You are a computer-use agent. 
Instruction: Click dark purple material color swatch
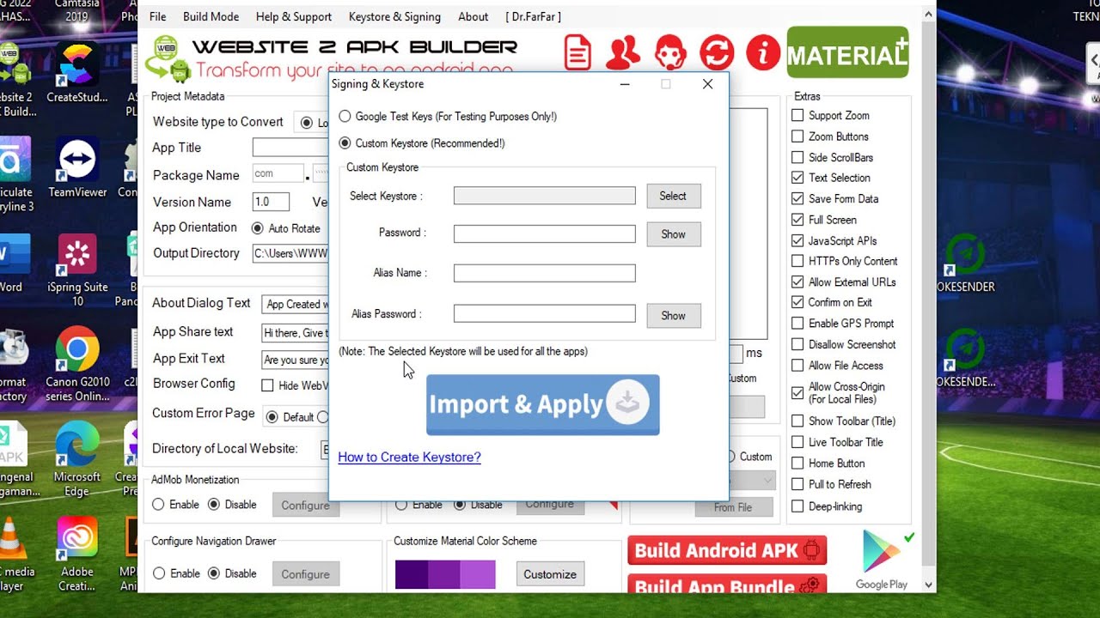click(x=412, y=574)
